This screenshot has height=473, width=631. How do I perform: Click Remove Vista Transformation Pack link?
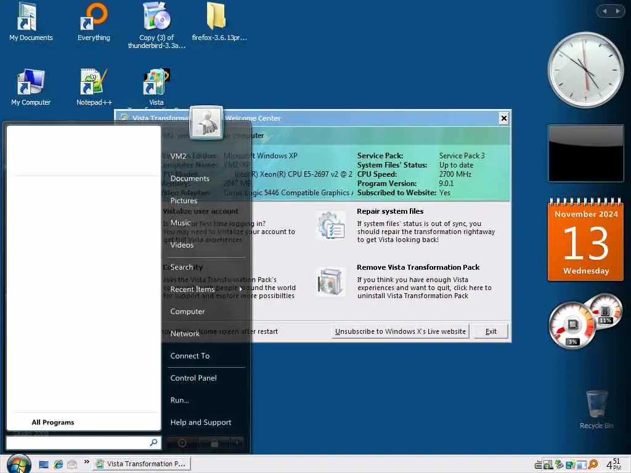tap(418, 267)
